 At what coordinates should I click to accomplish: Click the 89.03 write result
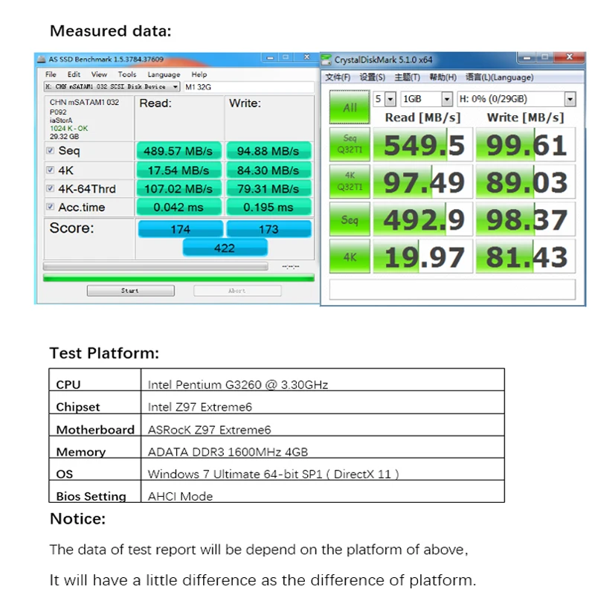coord(526,181)
